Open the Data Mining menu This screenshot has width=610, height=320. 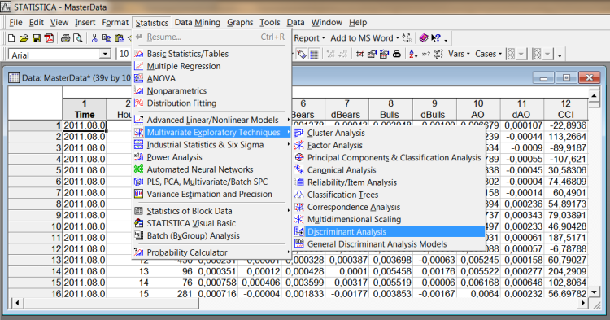[x=198, y=23]
